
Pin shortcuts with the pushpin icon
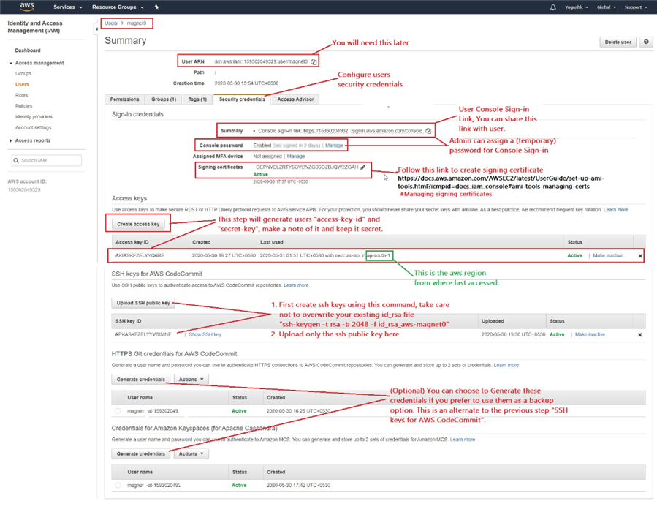point(156,7)
